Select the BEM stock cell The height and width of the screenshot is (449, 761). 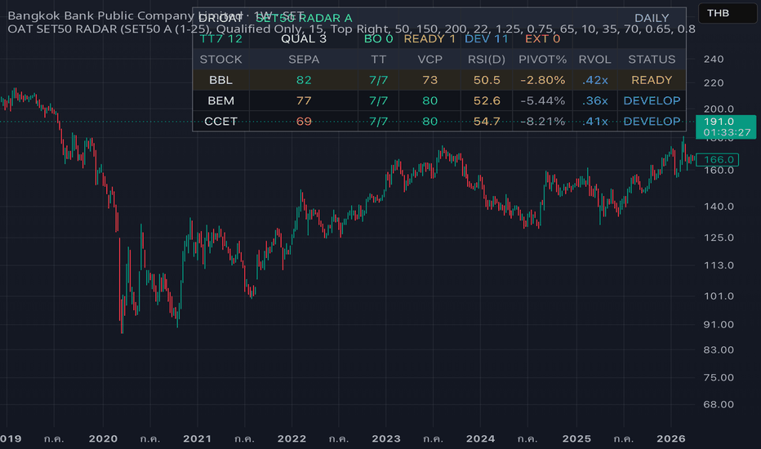point(220,101)
